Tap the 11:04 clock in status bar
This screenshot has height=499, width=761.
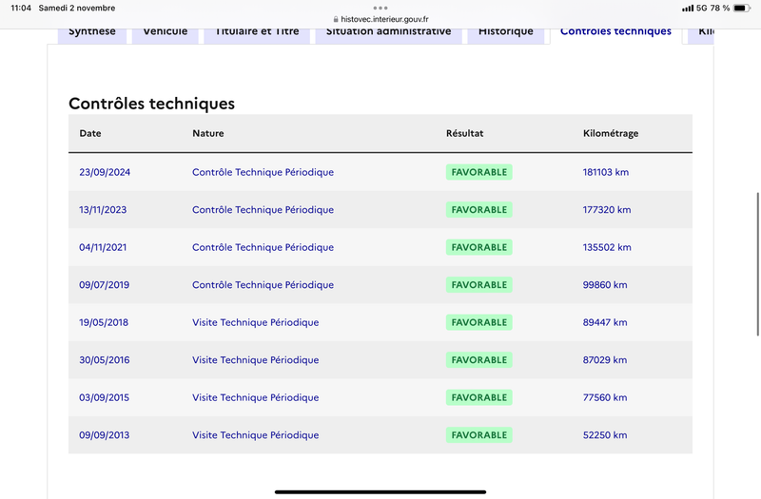click(x=21, y=8)
